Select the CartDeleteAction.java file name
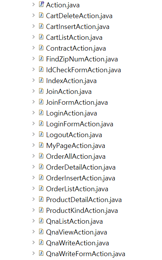This screenshot has height=260, width=162. pyautogui.click(x=79, y=16)
